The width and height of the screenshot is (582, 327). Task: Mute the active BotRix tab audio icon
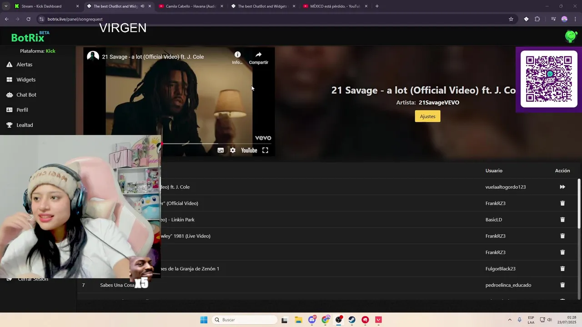[x=142, y=6]
